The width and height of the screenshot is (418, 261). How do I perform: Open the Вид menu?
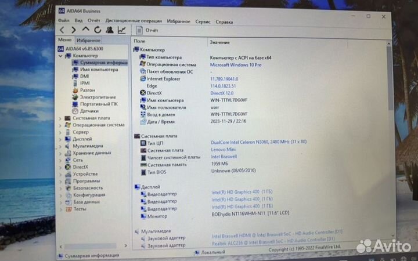[78, 20]
